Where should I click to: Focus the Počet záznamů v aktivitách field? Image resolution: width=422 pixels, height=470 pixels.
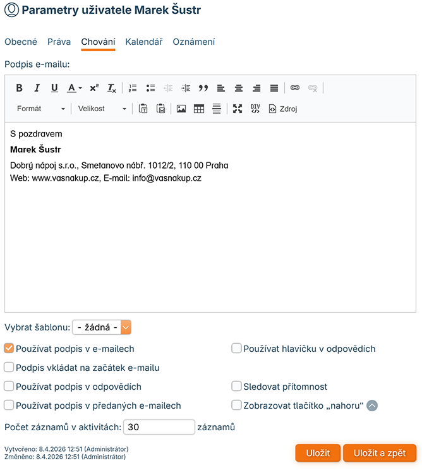click(159, 427)
